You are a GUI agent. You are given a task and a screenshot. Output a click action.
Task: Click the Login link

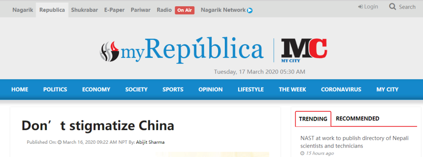pos(371,7)
